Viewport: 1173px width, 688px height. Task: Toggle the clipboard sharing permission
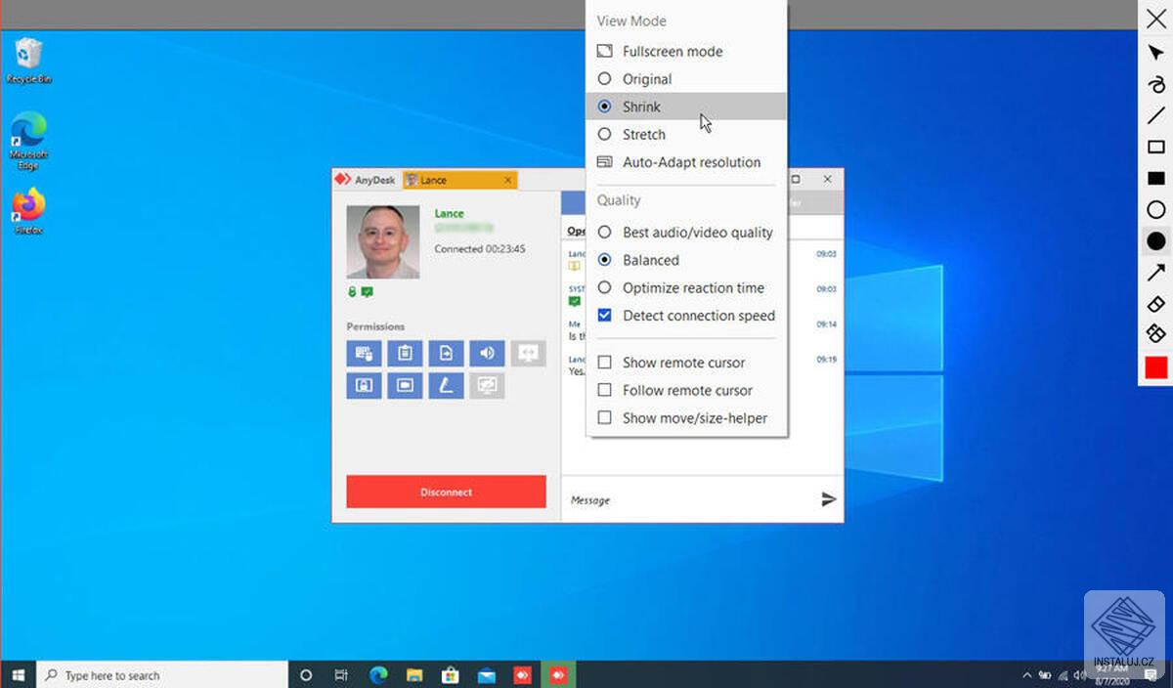pyautogui.click(x=405, y=353)
